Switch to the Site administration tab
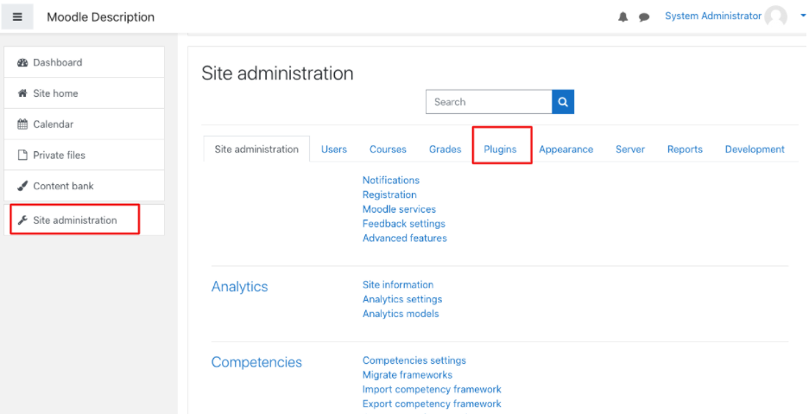809x414 pixels. pyautogui.click(x=256, y=150)
